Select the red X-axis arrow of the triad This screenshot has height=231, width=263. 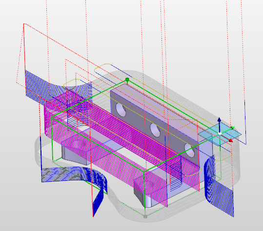(226, 137)
